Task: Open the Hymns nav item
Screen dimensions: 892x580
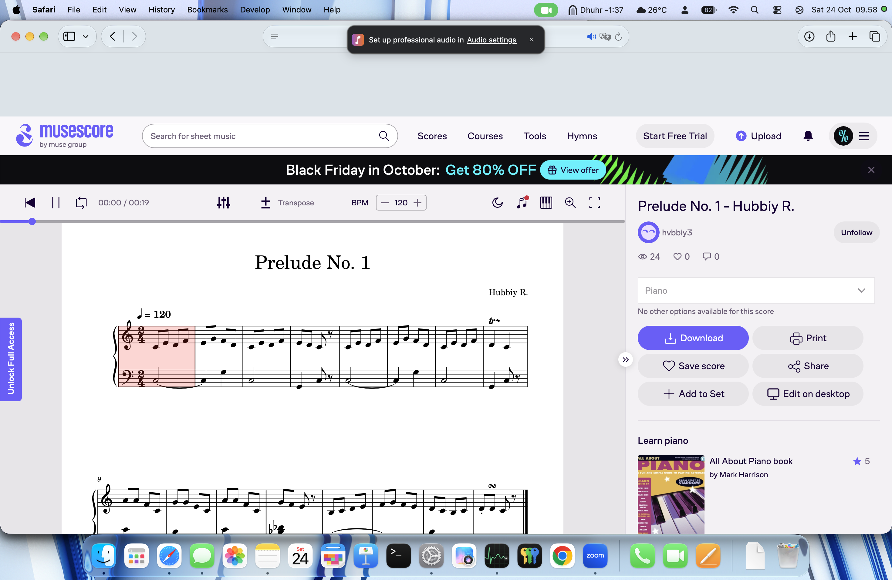Action: (x=582, y=136)
